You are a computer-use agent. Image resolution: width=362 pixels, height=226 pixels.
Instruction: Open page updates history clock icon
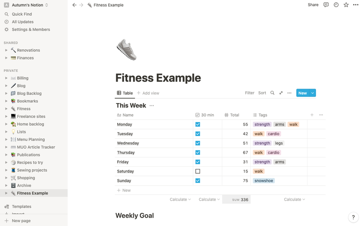pos(336,5)
